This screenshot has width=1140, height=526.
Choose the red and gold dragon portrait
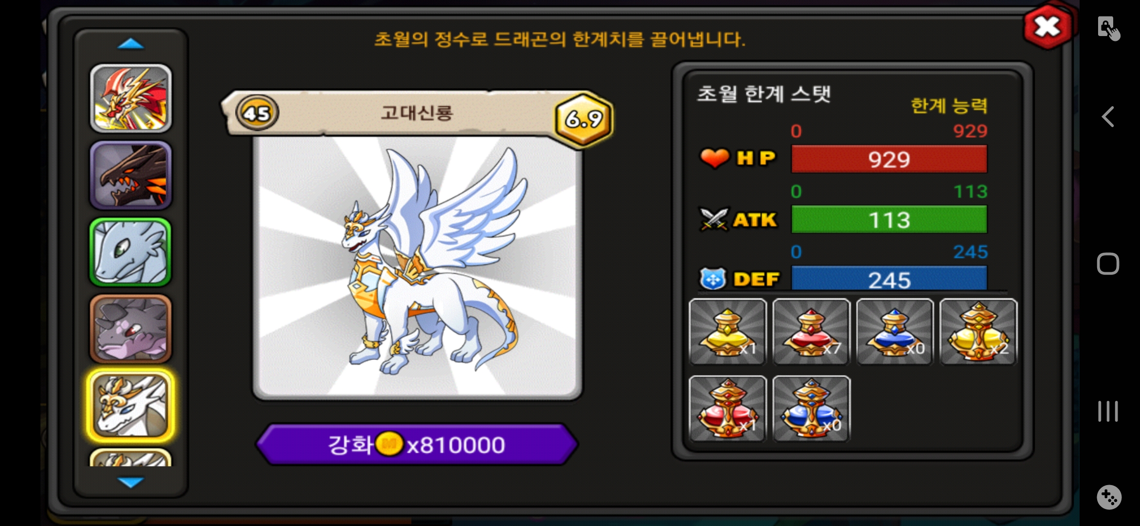[131, 99]
